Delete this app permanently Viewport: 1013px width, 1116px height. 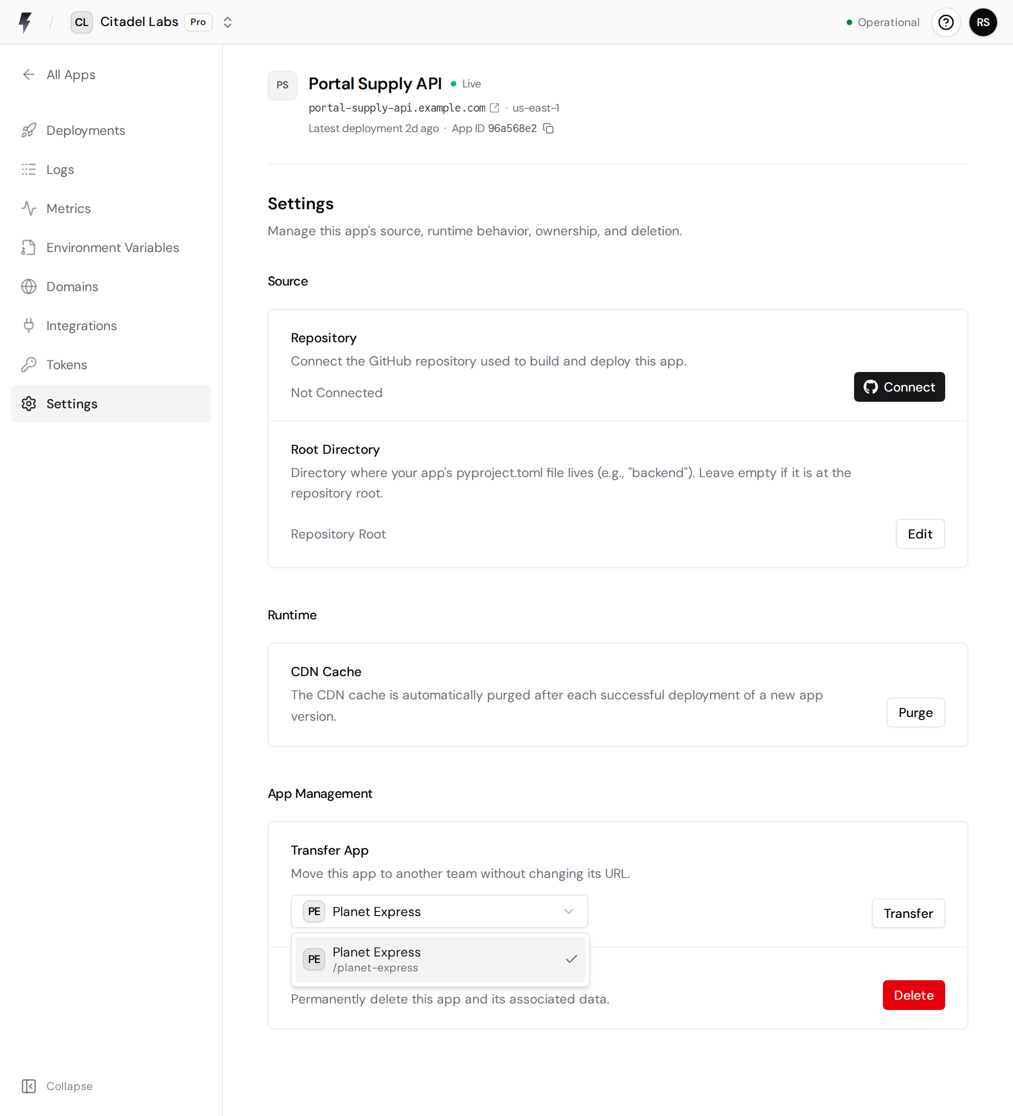tap(914, 995)
